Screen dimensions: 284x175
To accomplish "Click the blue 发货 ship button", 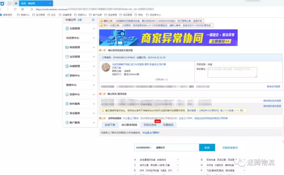I will coord(207,147).
